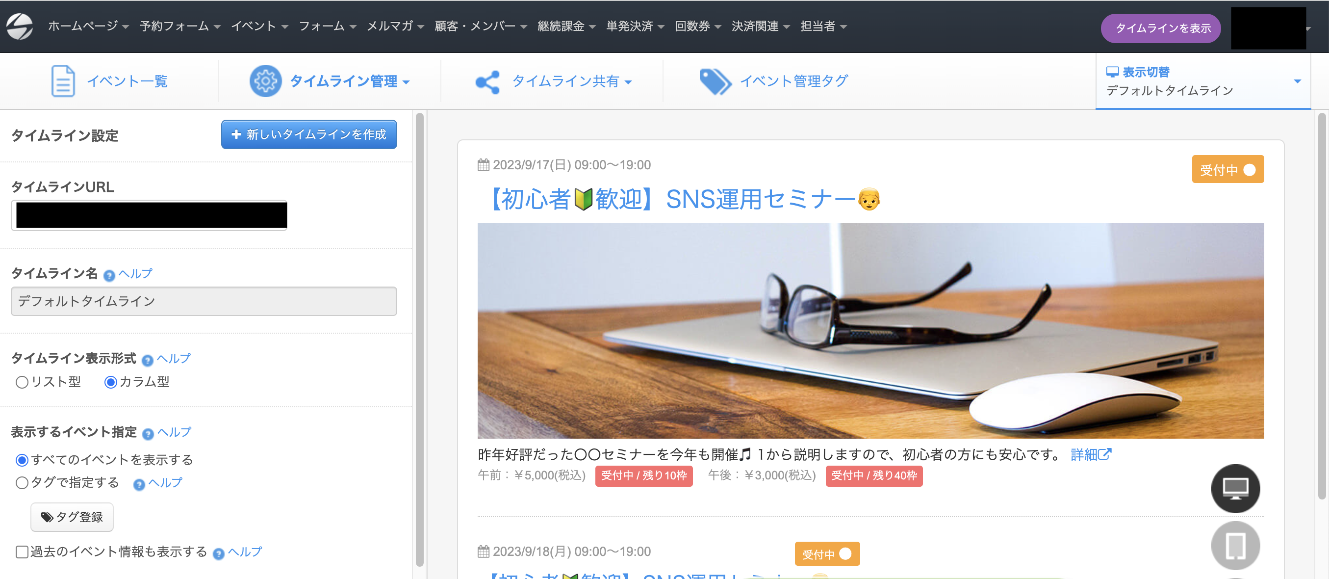Enable 過去のイベント情報も表示する checkbox

[x=22, y=552]
